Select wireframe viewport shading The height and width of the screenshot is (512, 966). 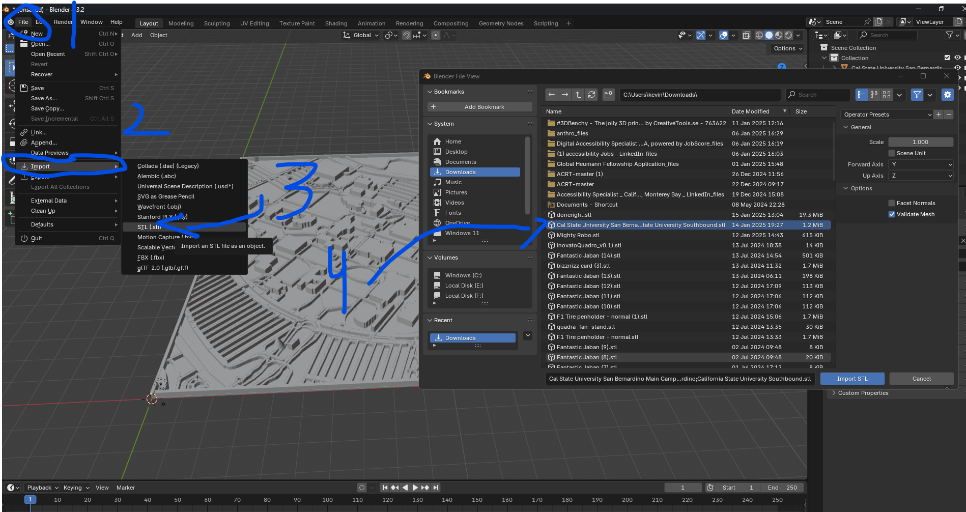(x=759, y=35)
